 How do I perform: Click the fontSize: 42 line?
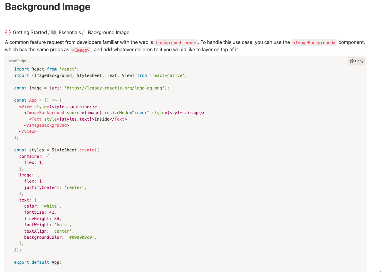(x=40, y=212)
